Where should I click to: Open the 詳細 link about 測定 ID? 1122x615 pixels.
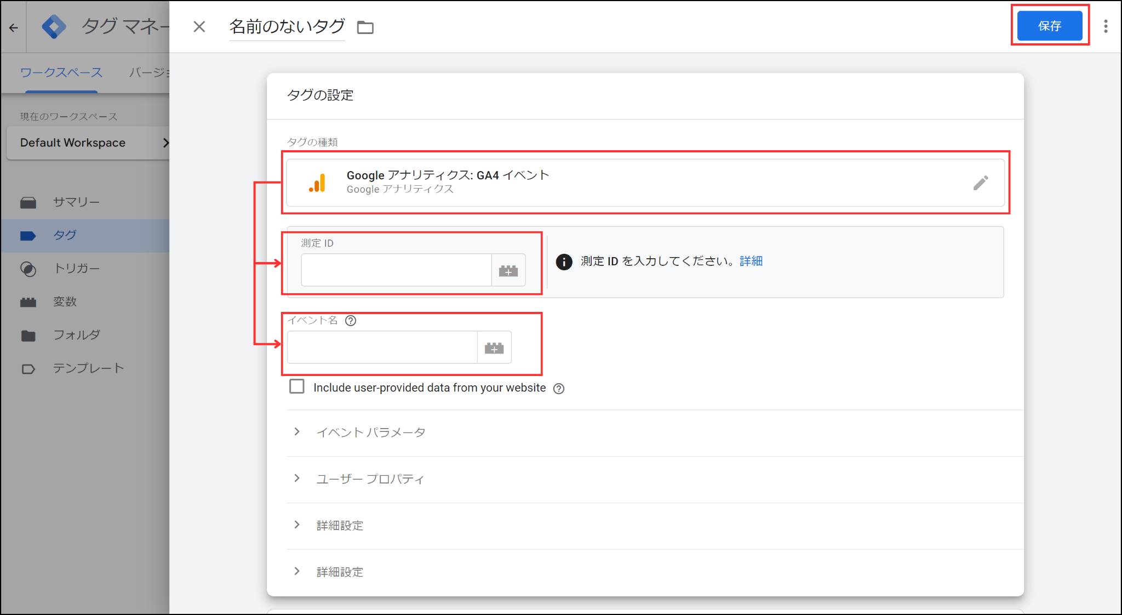[x=751, y=261]
